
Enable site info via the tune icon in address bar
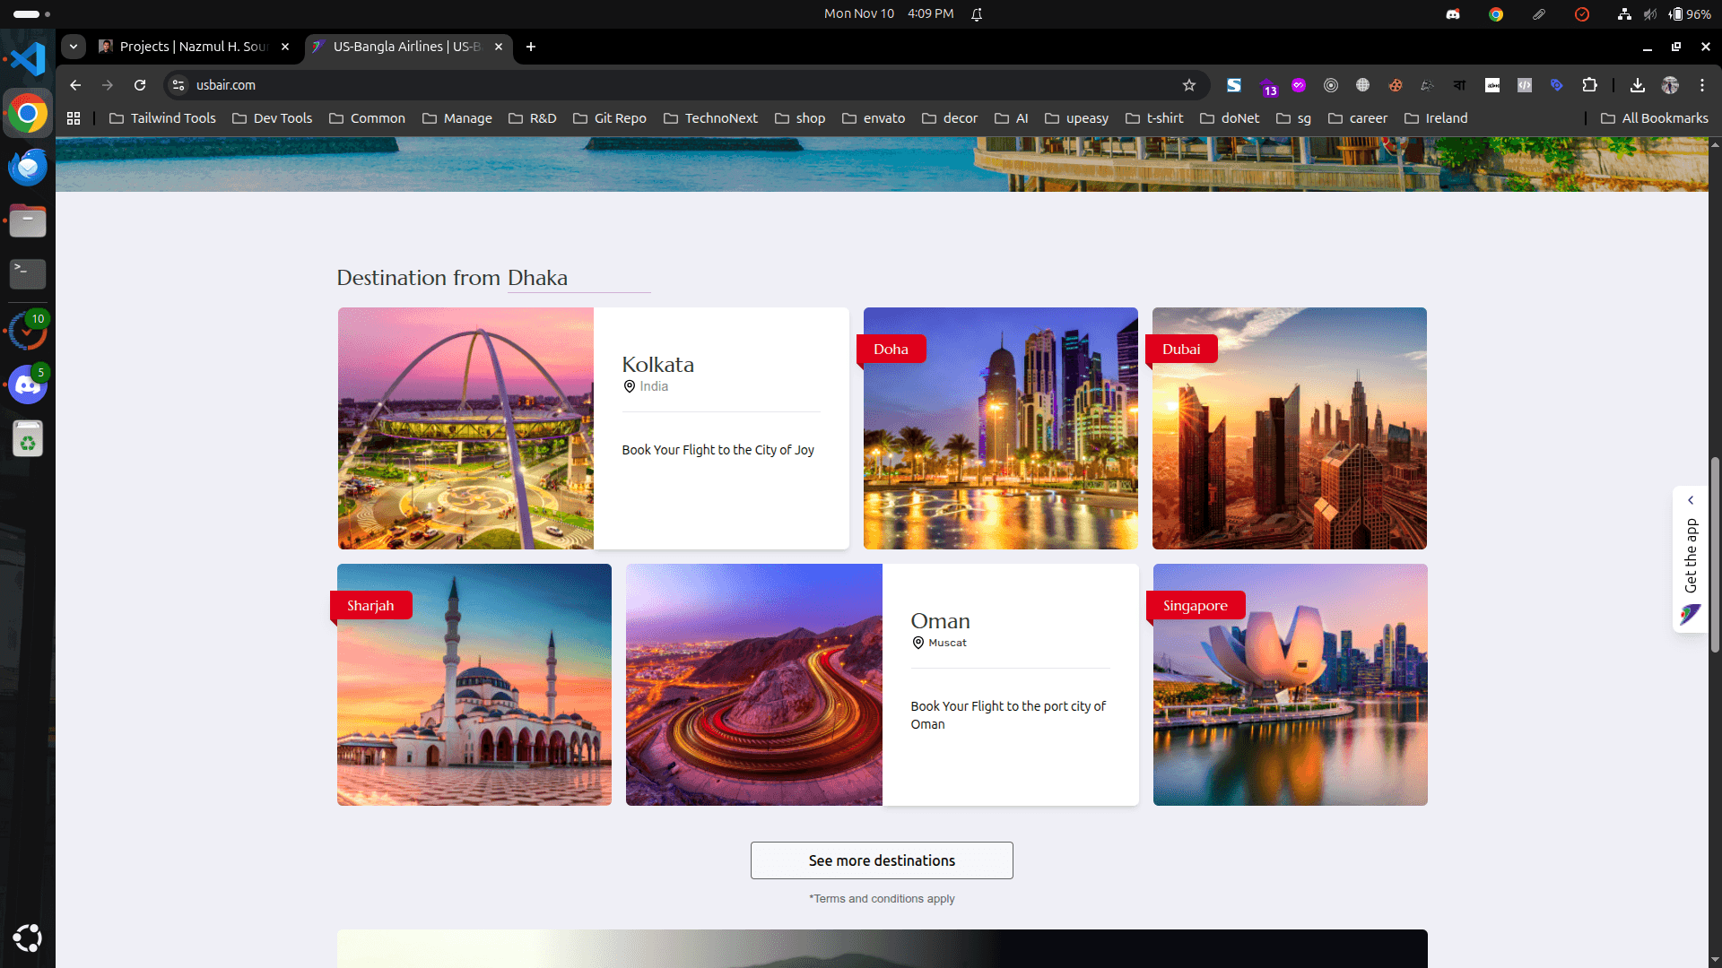(x=178, y=85)
